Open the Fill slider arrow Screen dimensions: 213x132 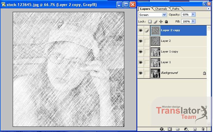click(x=193, y=21)
